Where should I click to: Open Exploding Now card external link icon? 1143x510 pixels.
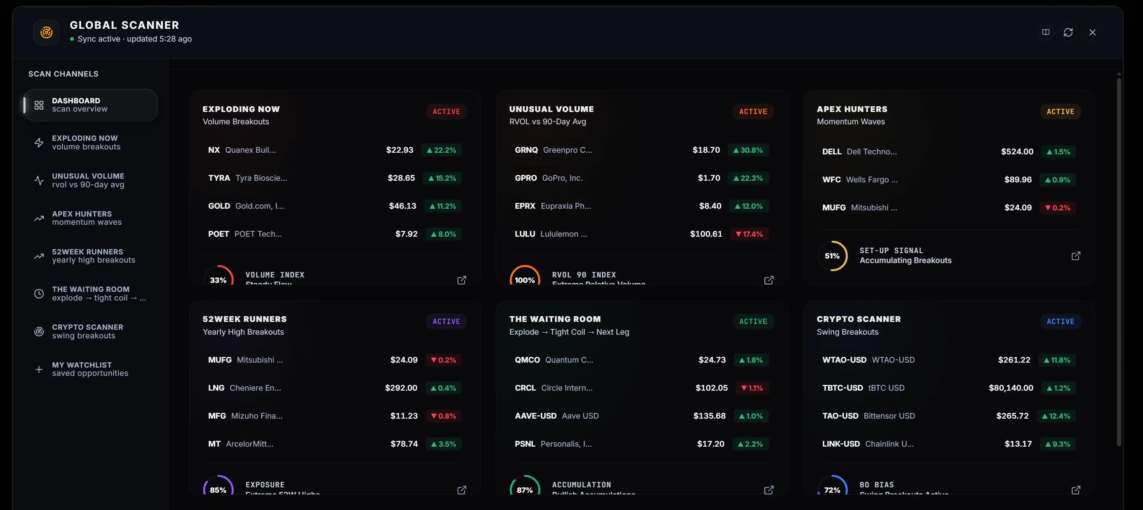point(462,279)
